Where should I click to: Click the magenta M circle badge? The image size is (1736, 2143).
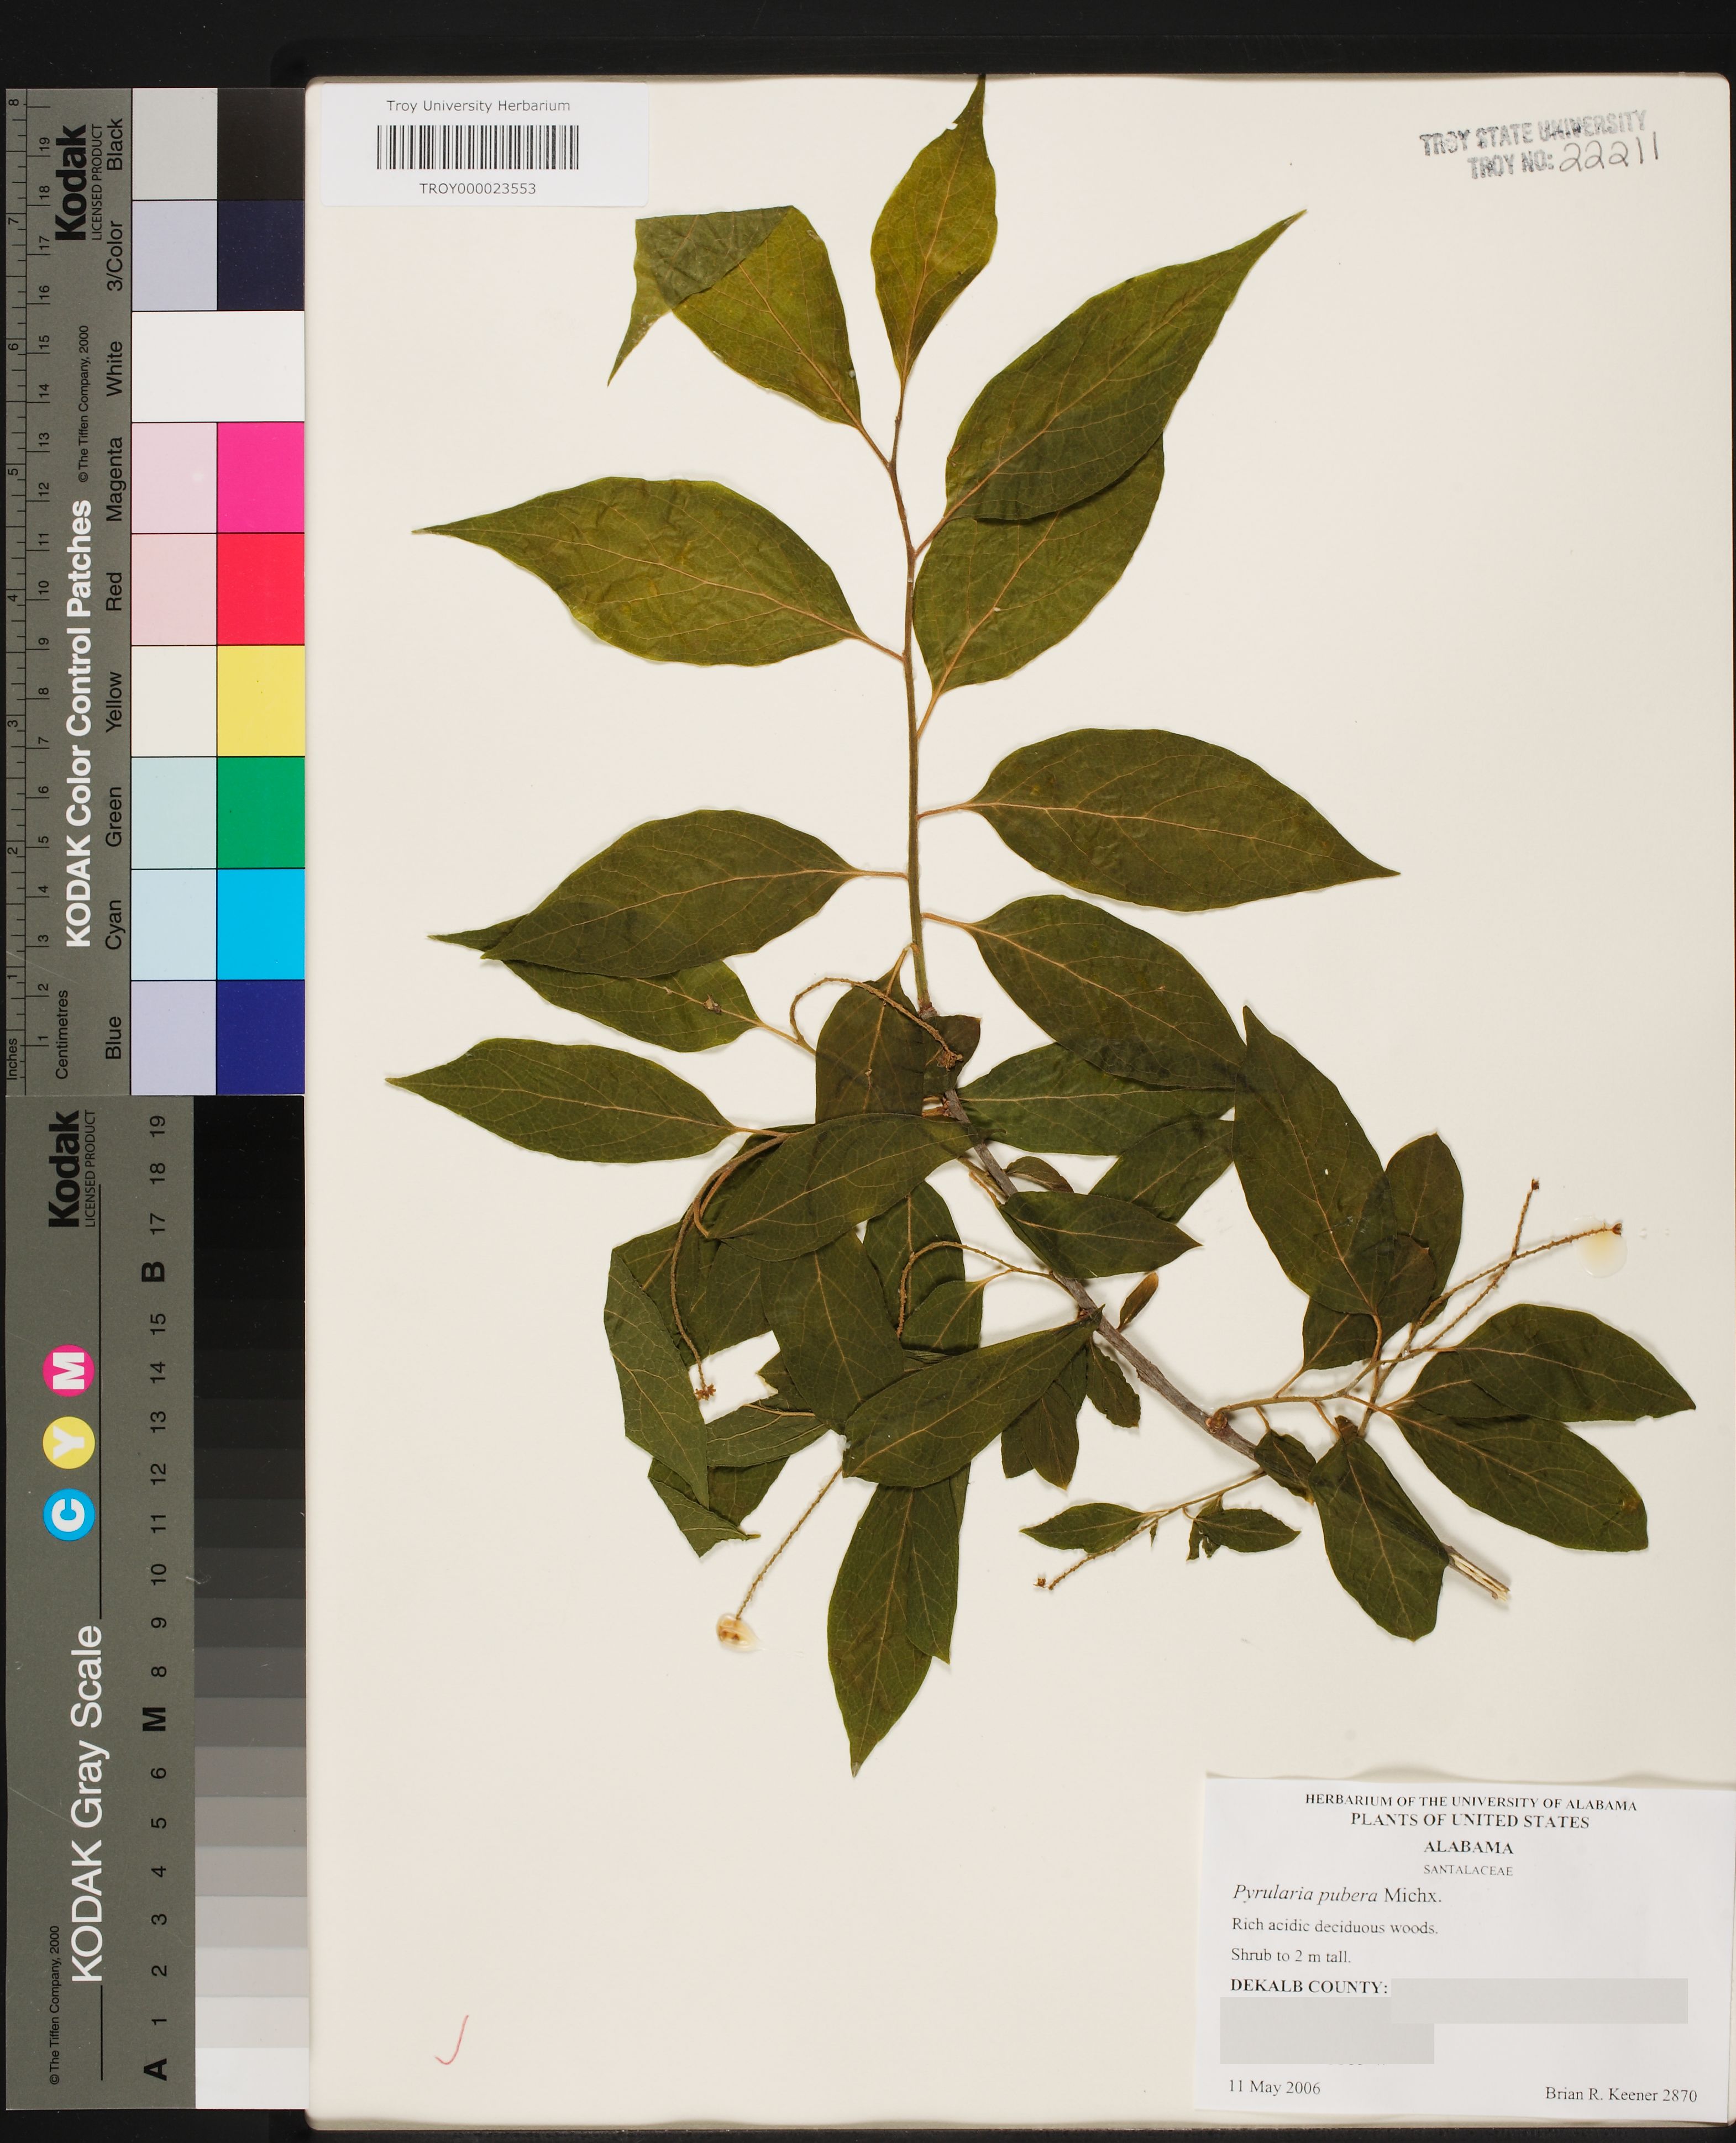click(x=70, y=1370)
